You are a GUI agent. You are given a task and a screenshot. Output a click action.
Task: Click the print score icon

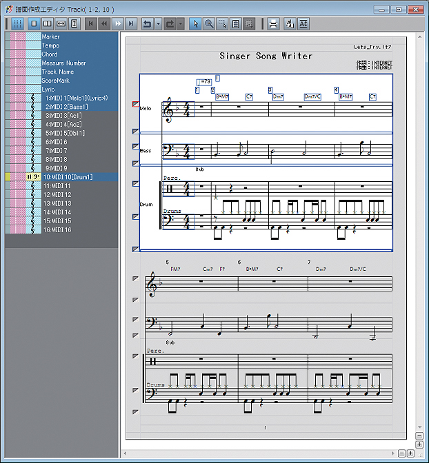pos(273,23)
